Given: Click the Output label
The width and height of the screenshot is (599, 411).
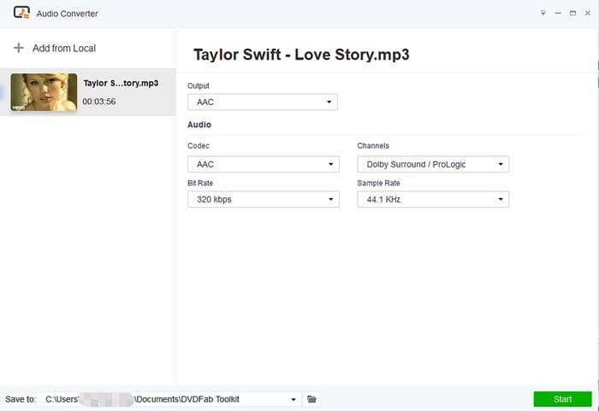Looking at the screenshot, I should click(x=199, y=85).
